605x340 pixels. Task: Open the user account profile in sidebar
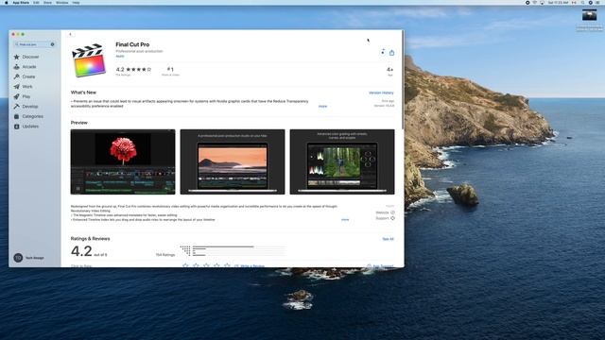pos(29,258)
